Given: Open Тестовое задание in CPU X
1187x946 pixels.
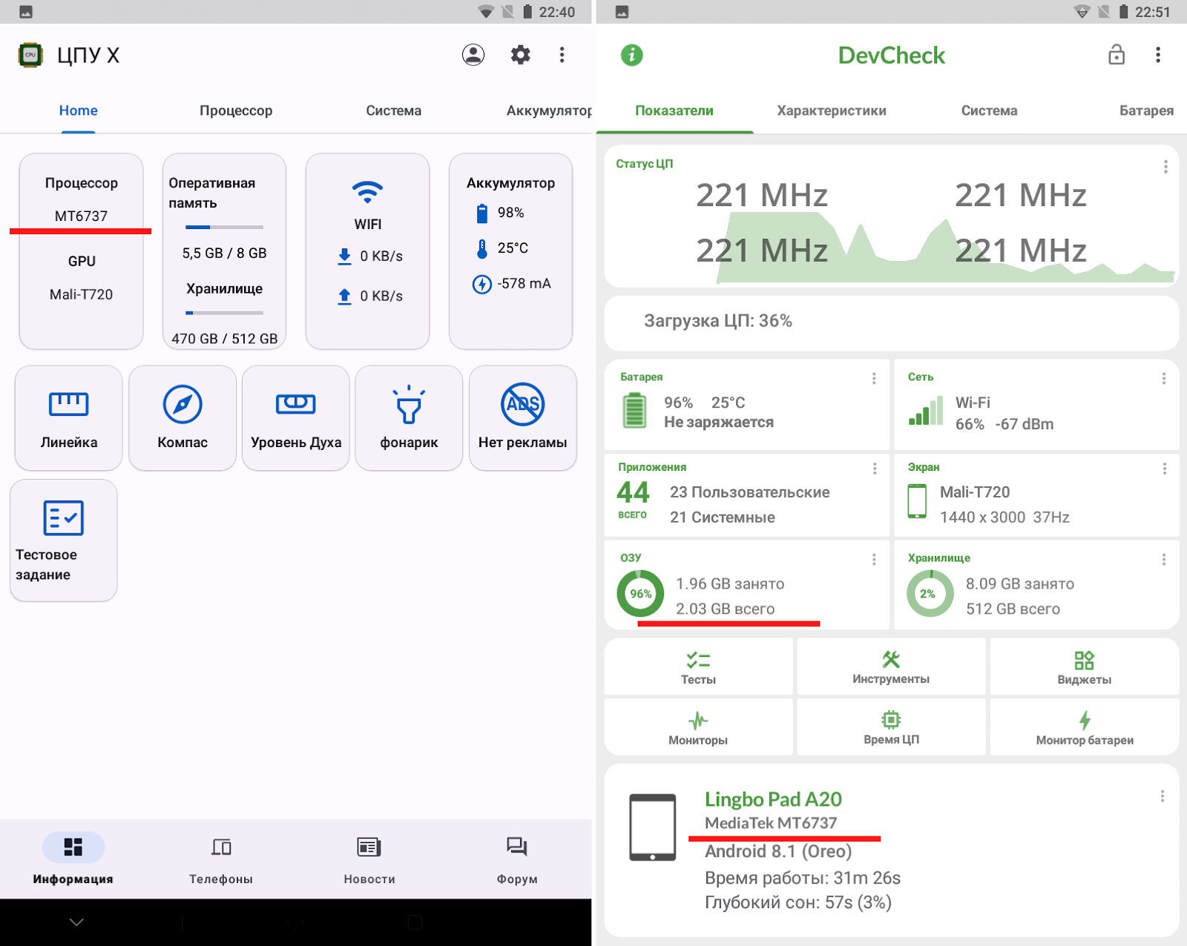Looking at the screenshot, I should pos(63,540).
